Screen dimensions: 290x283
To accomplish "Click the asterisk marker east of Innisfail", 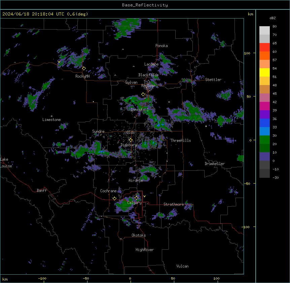I will [169, 102].
